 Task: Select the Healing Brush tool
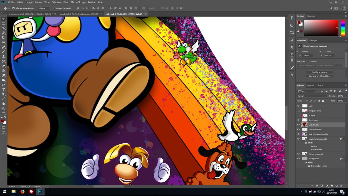(x=4, y=47)
